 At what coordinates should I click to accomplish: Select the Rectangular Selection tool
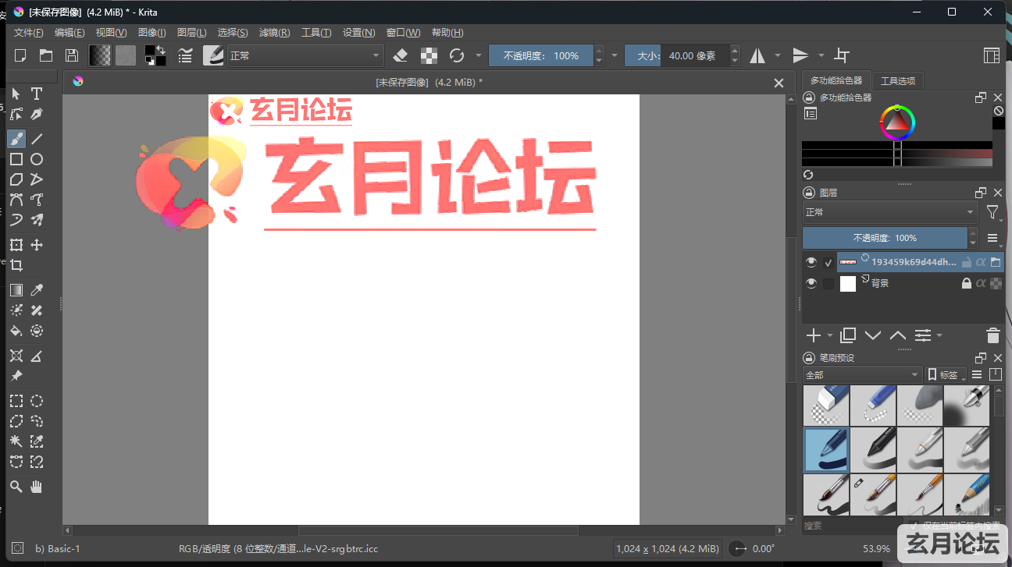coord(16,401)
